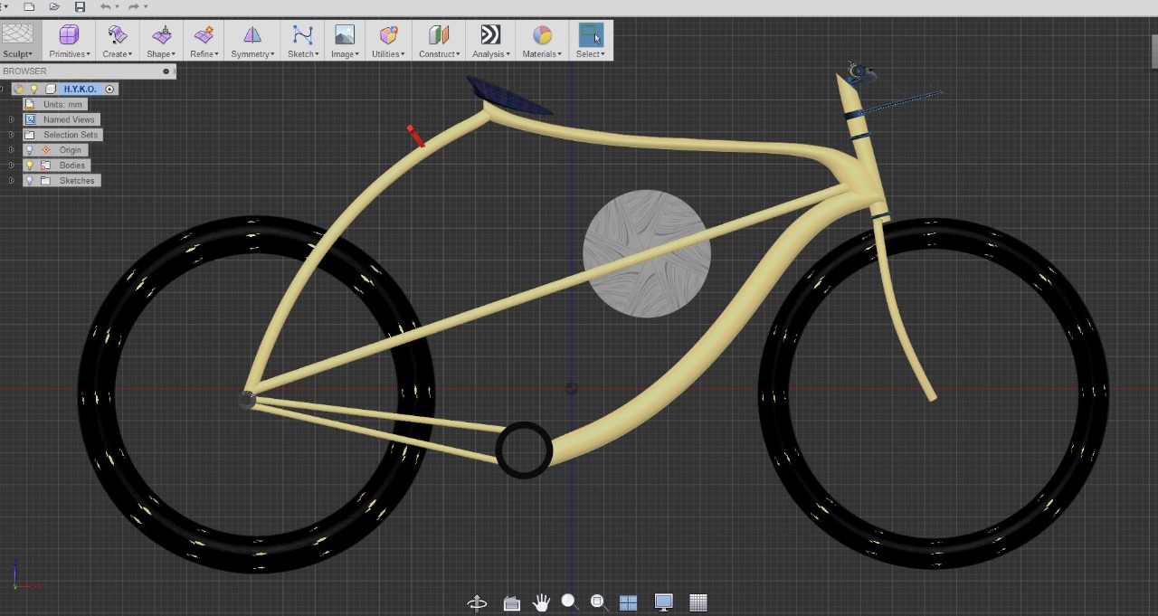This screenshot has width=1158, height=616.
Task: Click the Utilities toolbar icon
Action: [389, 35]
